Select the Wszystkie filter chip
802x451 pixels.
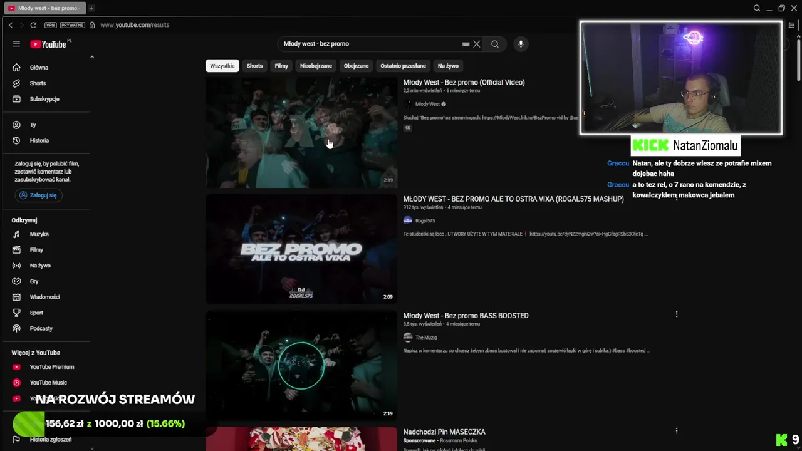pos(222,66)
